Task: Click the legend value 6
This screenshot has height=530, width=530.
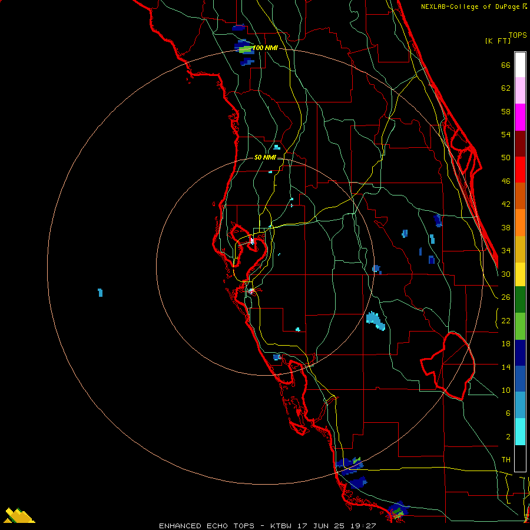Action: click(508, 413)
